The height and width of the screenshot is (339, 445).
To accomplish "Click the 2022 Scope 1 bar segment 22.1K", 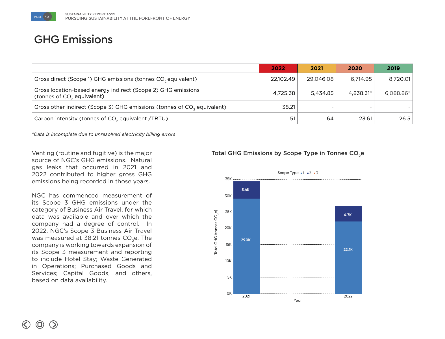I will point(348,258).
